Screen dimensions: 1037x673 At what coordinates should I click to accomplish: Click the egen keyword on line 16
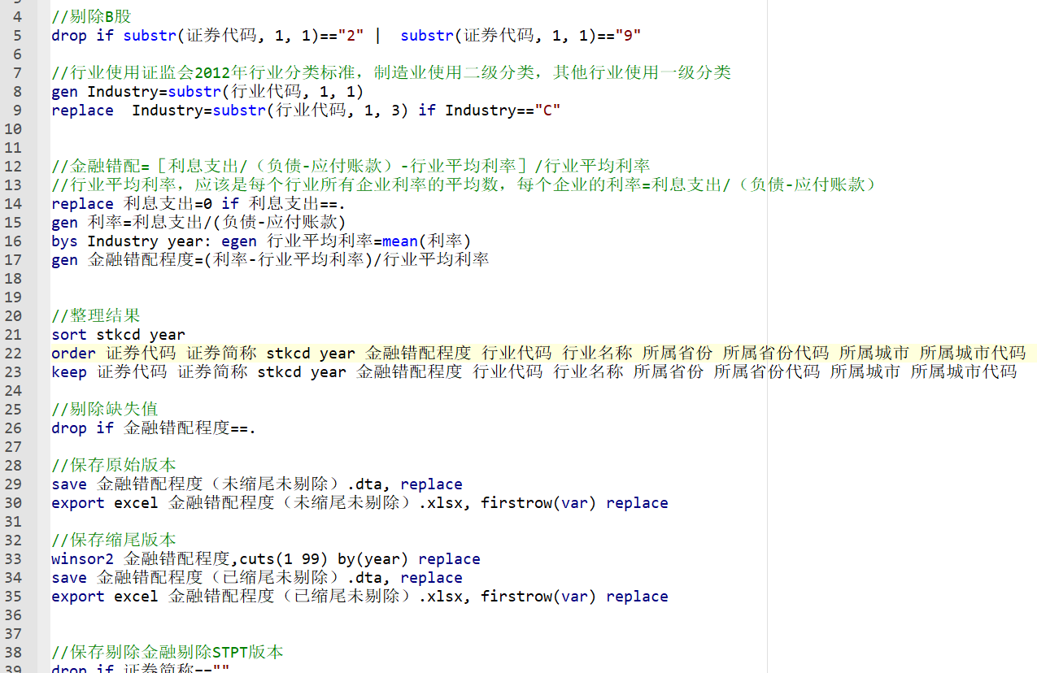pyautogui.click(x=239, y=241)
